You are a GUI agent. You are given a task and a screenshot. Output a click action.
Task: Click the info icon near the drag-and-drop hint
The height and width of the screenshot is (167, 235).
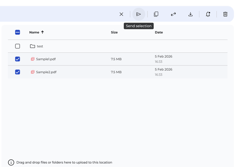pyautogui.click(x=11, y=162)
